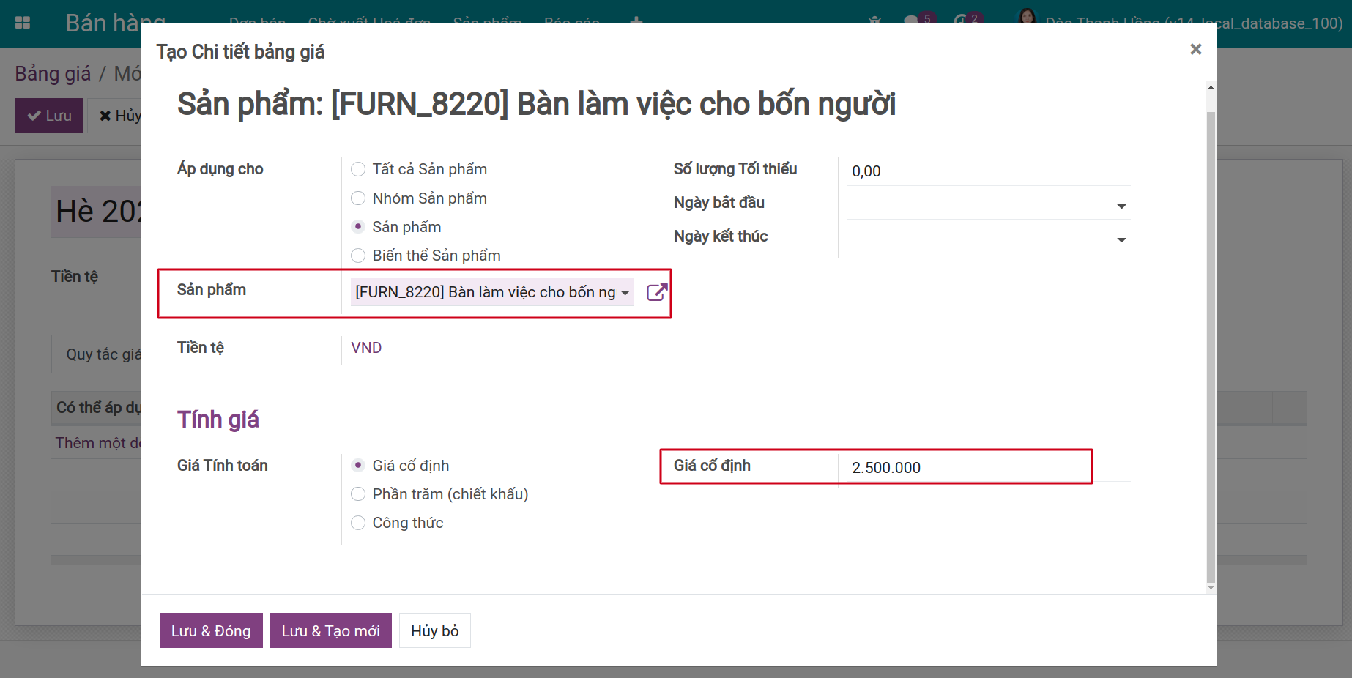Click scrollbar up arrow in dialog
Screen dimensions: 1352x678
tap(1211, 87)
